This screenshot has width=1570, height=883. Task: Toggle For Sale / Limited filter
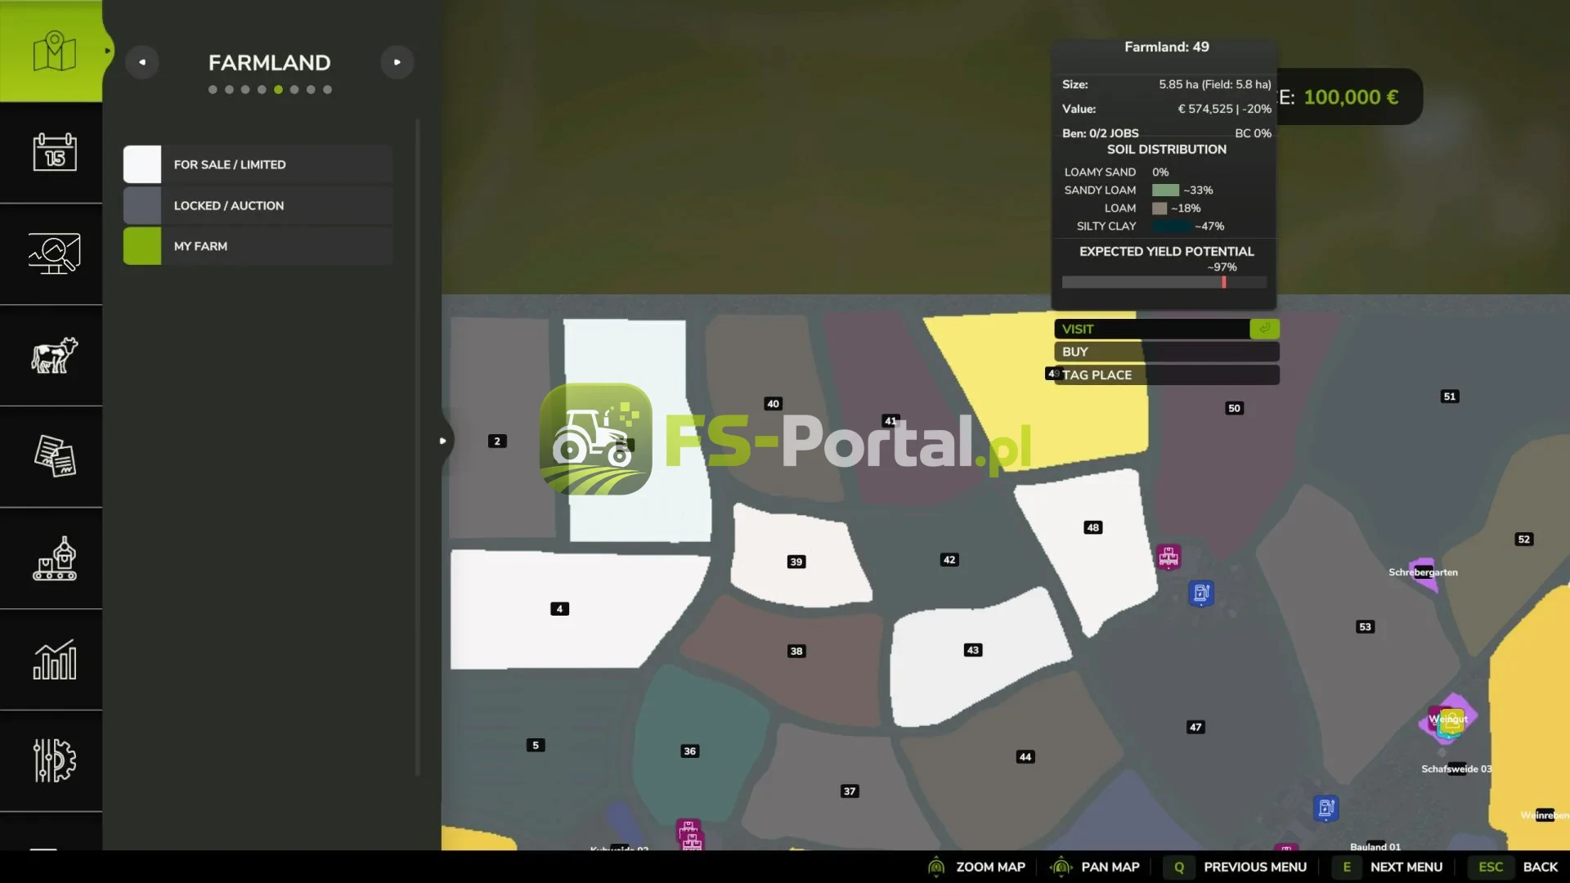click(x=258, y=164)
